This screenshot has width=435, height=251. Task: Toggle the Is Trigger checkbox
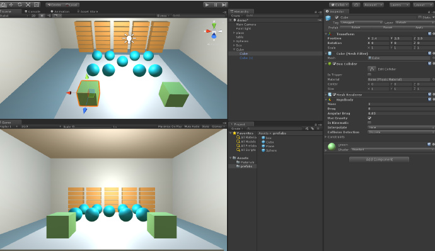tap(369, 74)
